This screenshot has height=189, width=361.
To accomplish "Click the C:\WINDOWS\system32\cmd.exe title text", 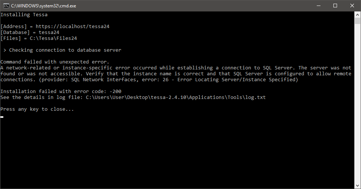I will 44,6.
